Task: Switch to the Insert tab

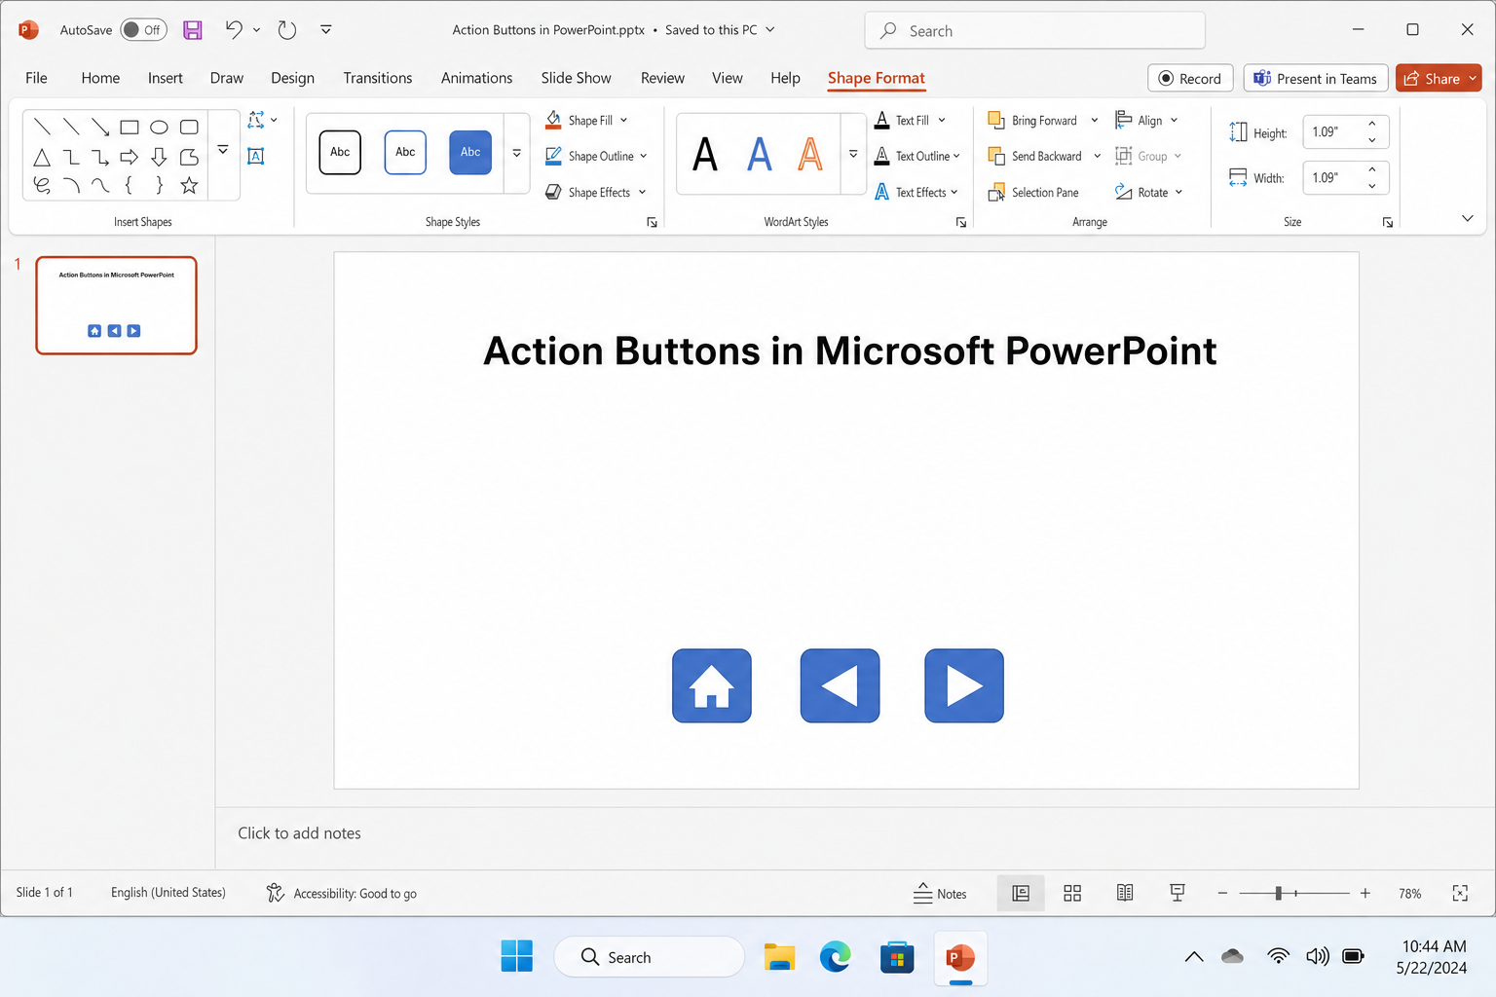Action: 166,78
